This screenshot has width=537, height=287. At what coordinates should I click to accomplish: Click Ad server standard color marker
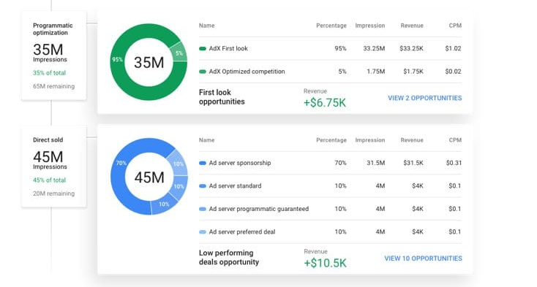point(203,186)
